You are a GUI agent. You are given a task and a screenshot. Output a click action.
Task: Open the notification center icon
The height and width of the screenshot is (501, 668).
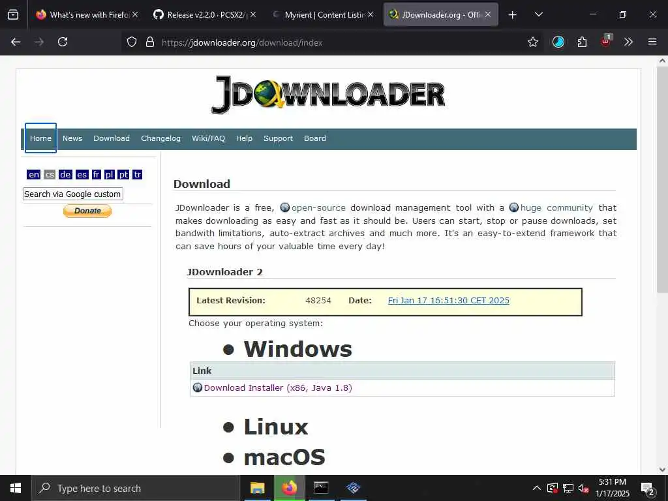[x=648, y=489]
